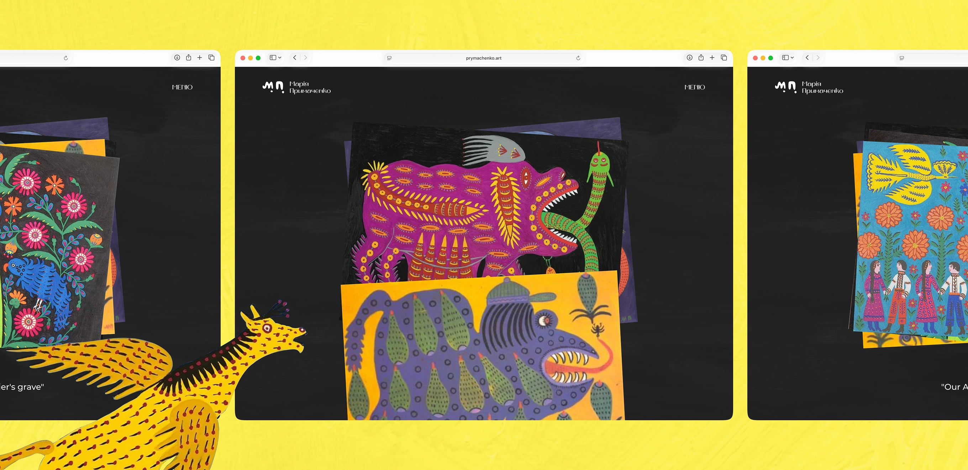Screen dimensions: 968x470
Task: Go forward in the right browser window
Action: pos(818,58)
